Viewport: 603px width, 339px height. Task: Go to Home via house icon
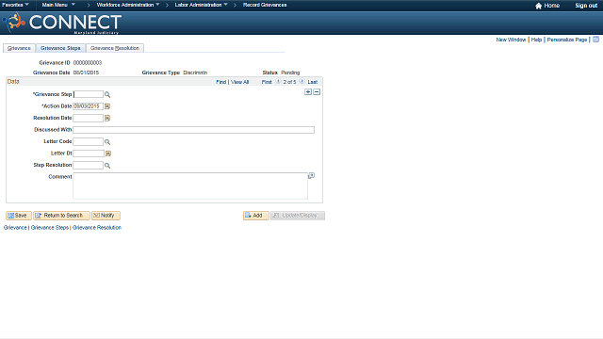538,6
